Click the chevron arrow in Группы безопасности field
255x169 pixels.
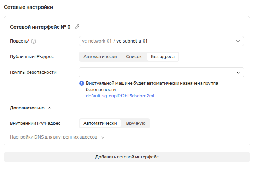pos(238,72)
